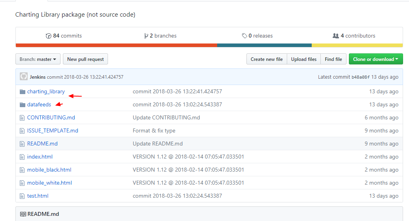The width and height of the screenshot is (409, 221).
Task: Click '6 months ago' in CONTRIBUTING.md row
Action: [x=381, y=117]
